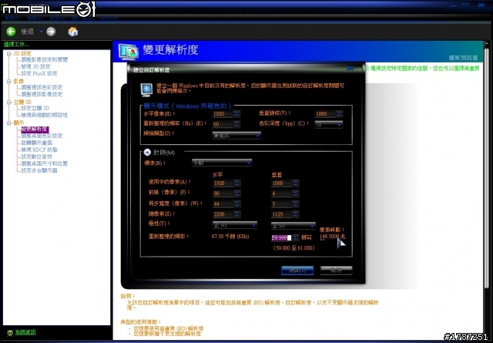Collapse the 計時(M) timing section toggle
Viewport: 493px width, 343px height.
[x=147, y=153]
